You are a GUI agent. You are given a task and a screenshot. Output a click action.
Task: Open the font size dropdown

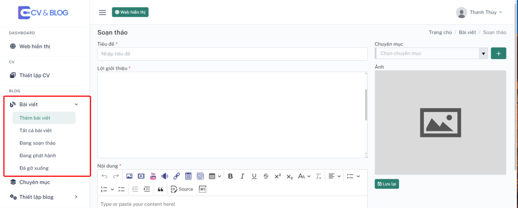(x=304, y=176)
